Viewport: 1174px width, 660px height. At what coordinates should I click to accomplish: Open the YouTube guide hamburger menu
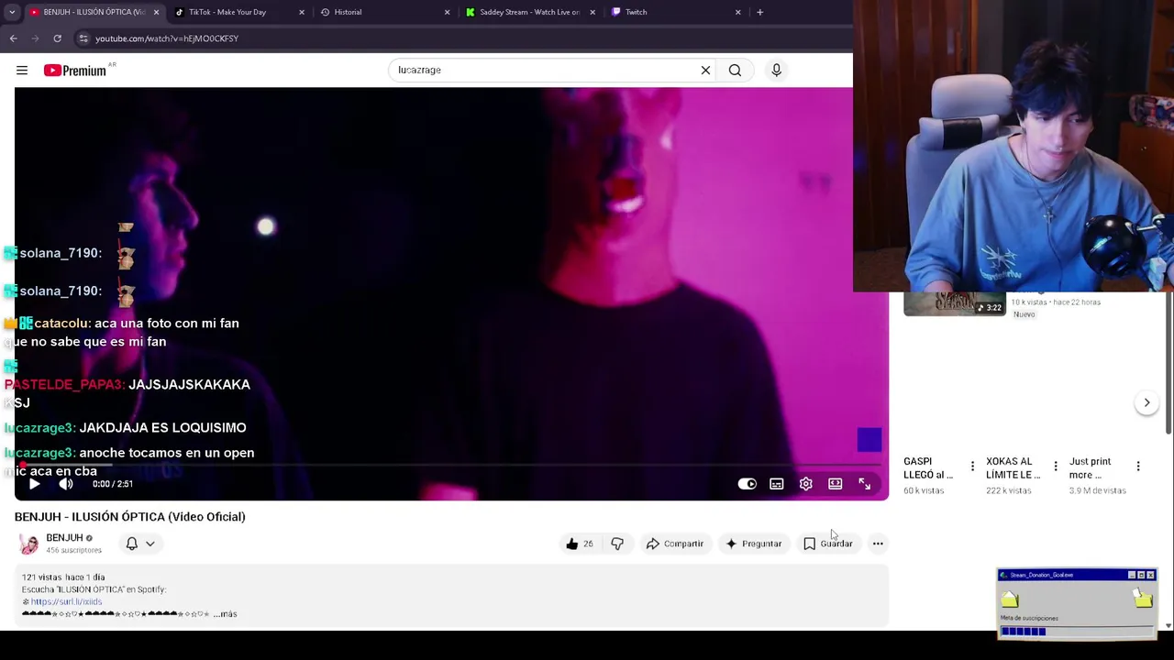coord(22,71)
